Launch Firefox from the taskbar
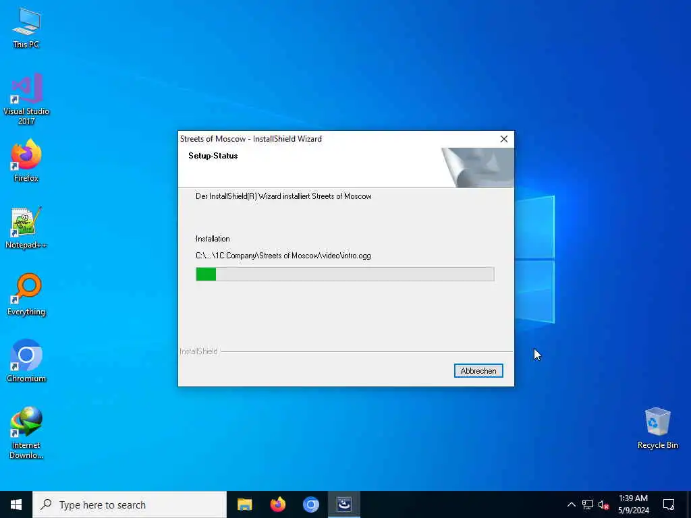 click(x=277, y=505)
